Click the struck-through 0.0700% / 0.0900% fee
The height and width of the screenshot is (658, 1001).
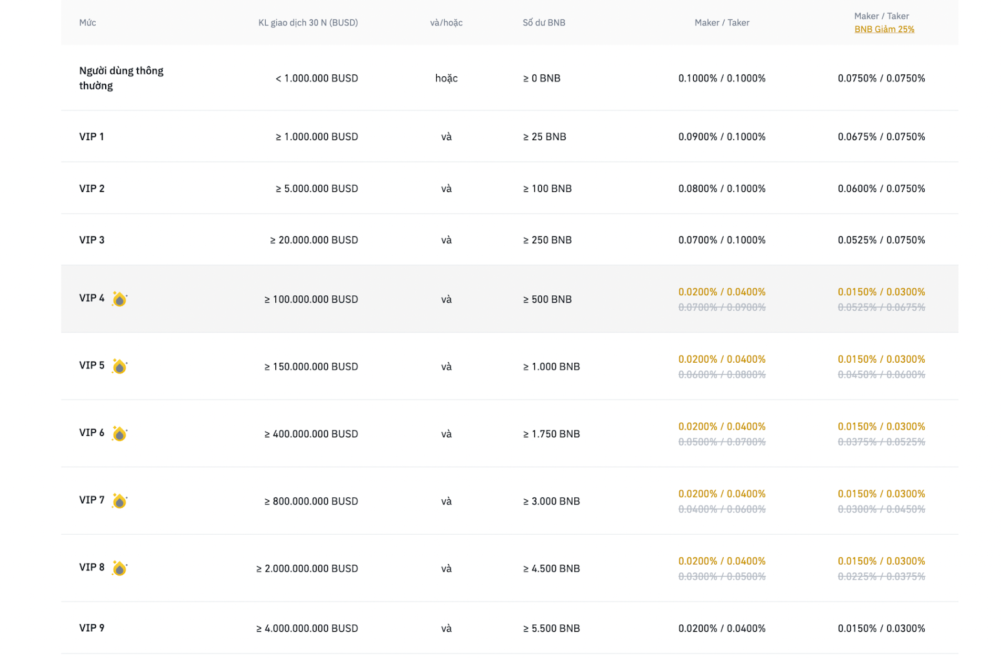[x=721, y=307]
